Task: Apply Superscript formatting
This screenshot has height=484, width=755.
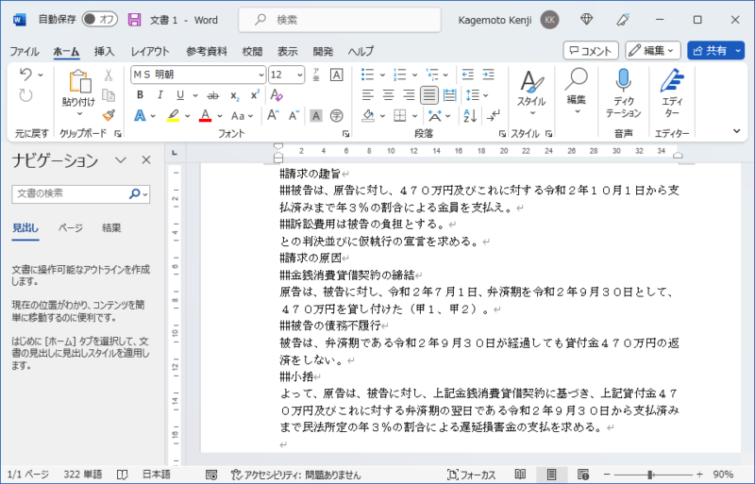Action: [x=255, y=95]
